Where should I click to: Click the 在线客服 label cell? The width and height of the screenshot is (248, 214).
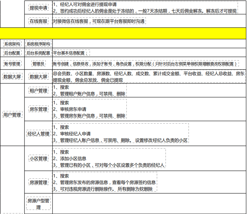(x=38, y=21)
